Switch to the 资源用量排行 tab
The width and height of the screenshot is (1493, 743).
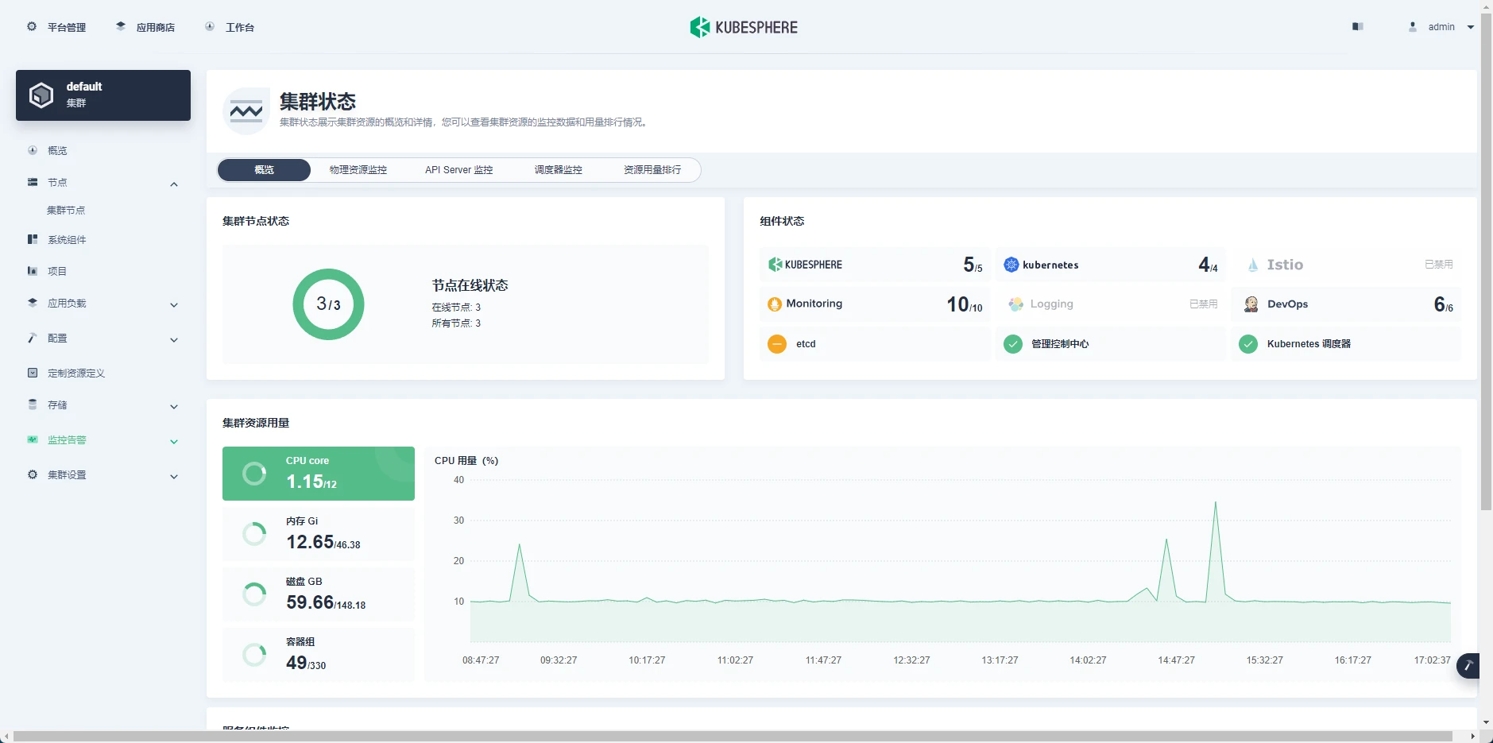click(x=652, y=170)
